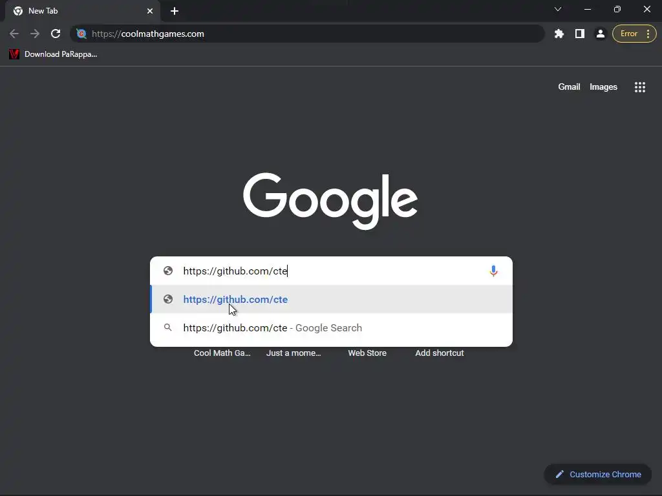Click the Google logo

click(x=330, y=201)
